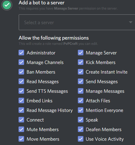
Task: Toggle the Read Messages checkbox
Action: click(x=21, y=81)
